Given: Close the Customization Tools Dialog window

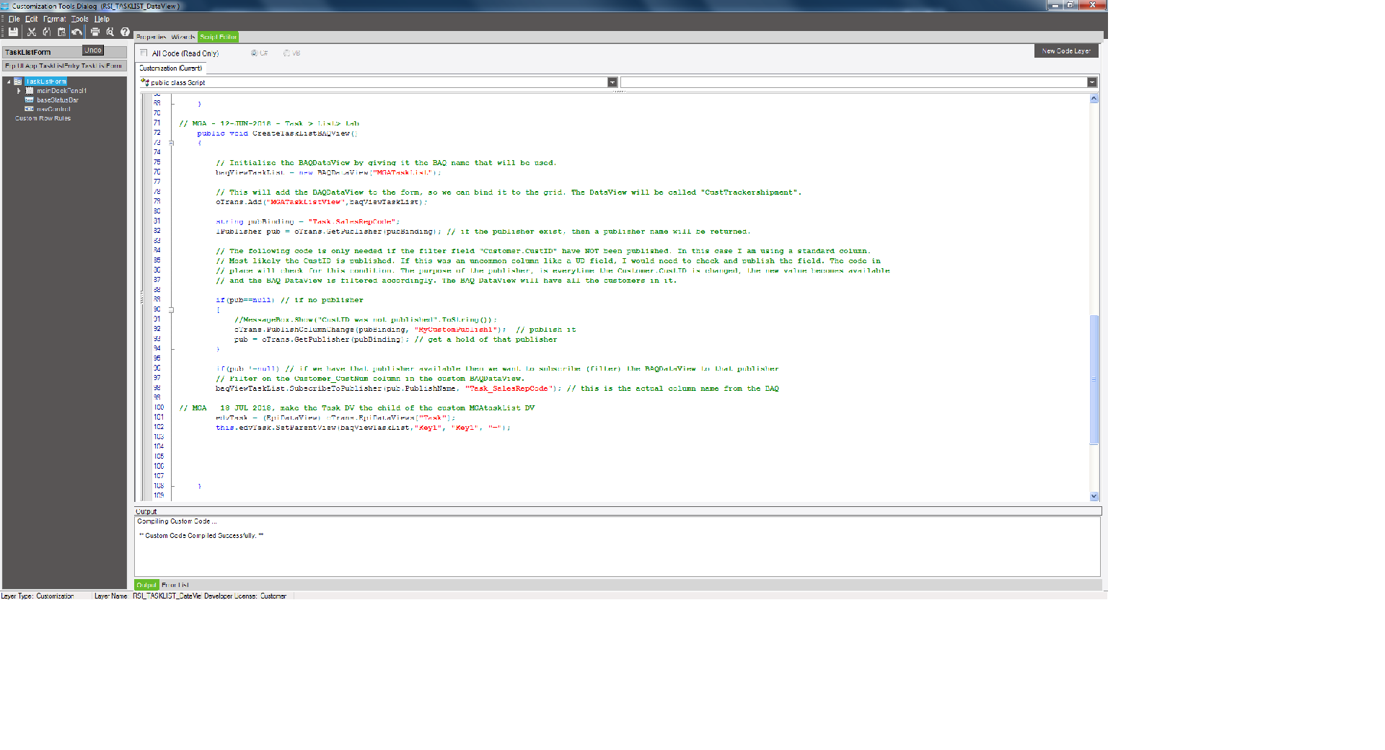Looking at the screenshot, I should click(x=1093, y=5).
